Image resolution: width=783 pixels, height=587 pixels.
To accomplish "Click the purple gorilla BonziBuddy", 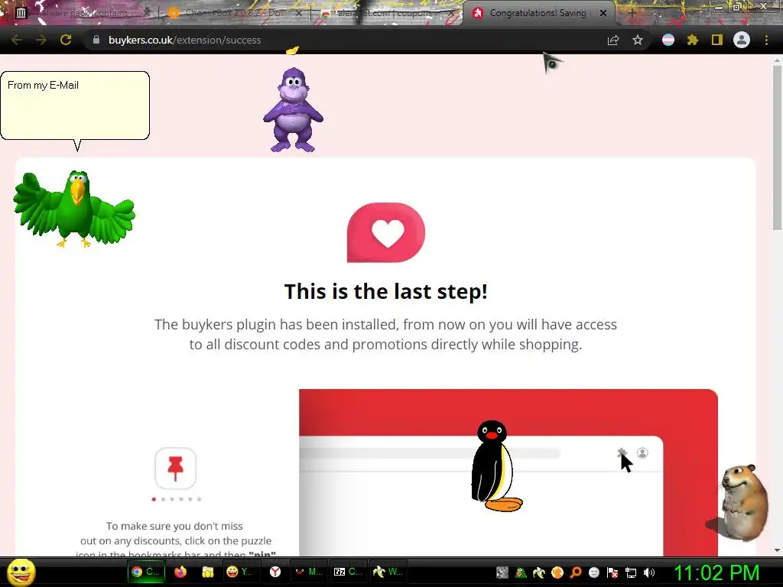I will point(293,110).
